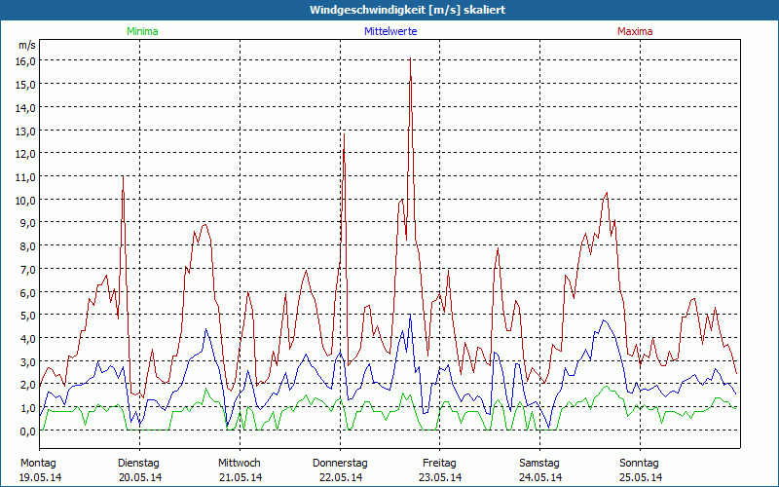779x487 pixels.
Task: Select the Dienstag 20.05.14 date label
Action: (138, 469)
